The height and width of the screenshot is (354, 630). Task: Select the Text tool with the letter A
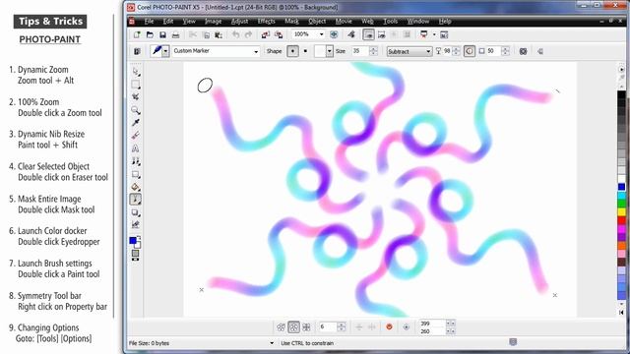136,148
